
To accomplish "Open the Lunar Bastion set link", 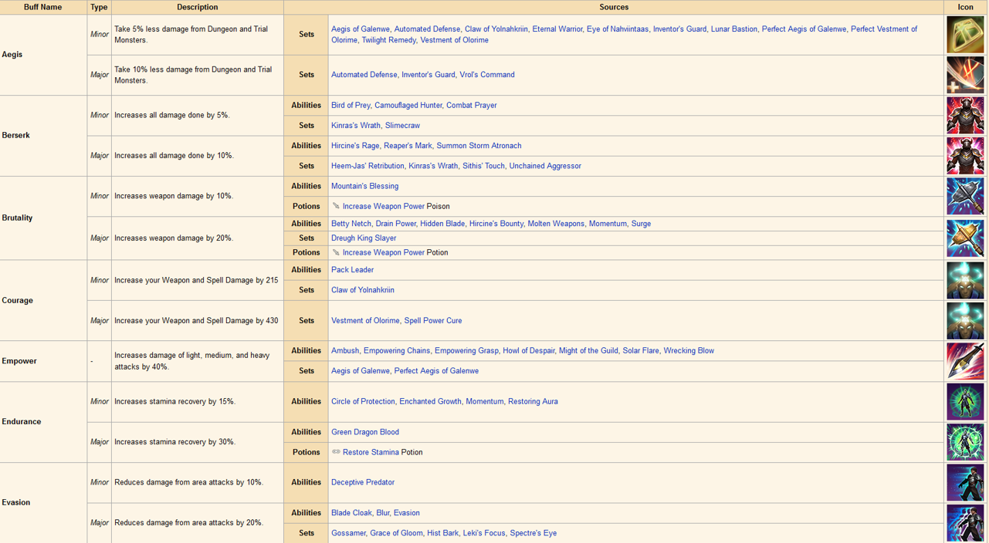I will pos(734,29).
